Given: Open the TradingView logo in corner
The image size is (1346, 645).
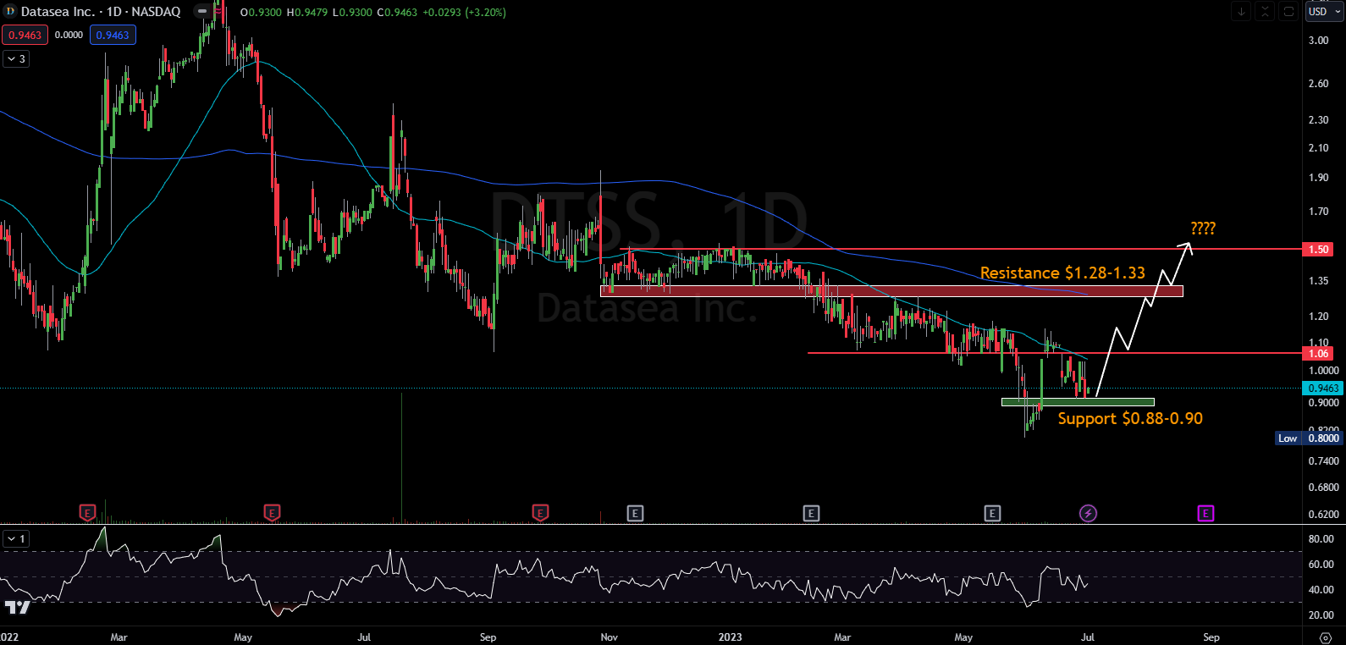Looking at the screenshot, I should coord(17,607).
